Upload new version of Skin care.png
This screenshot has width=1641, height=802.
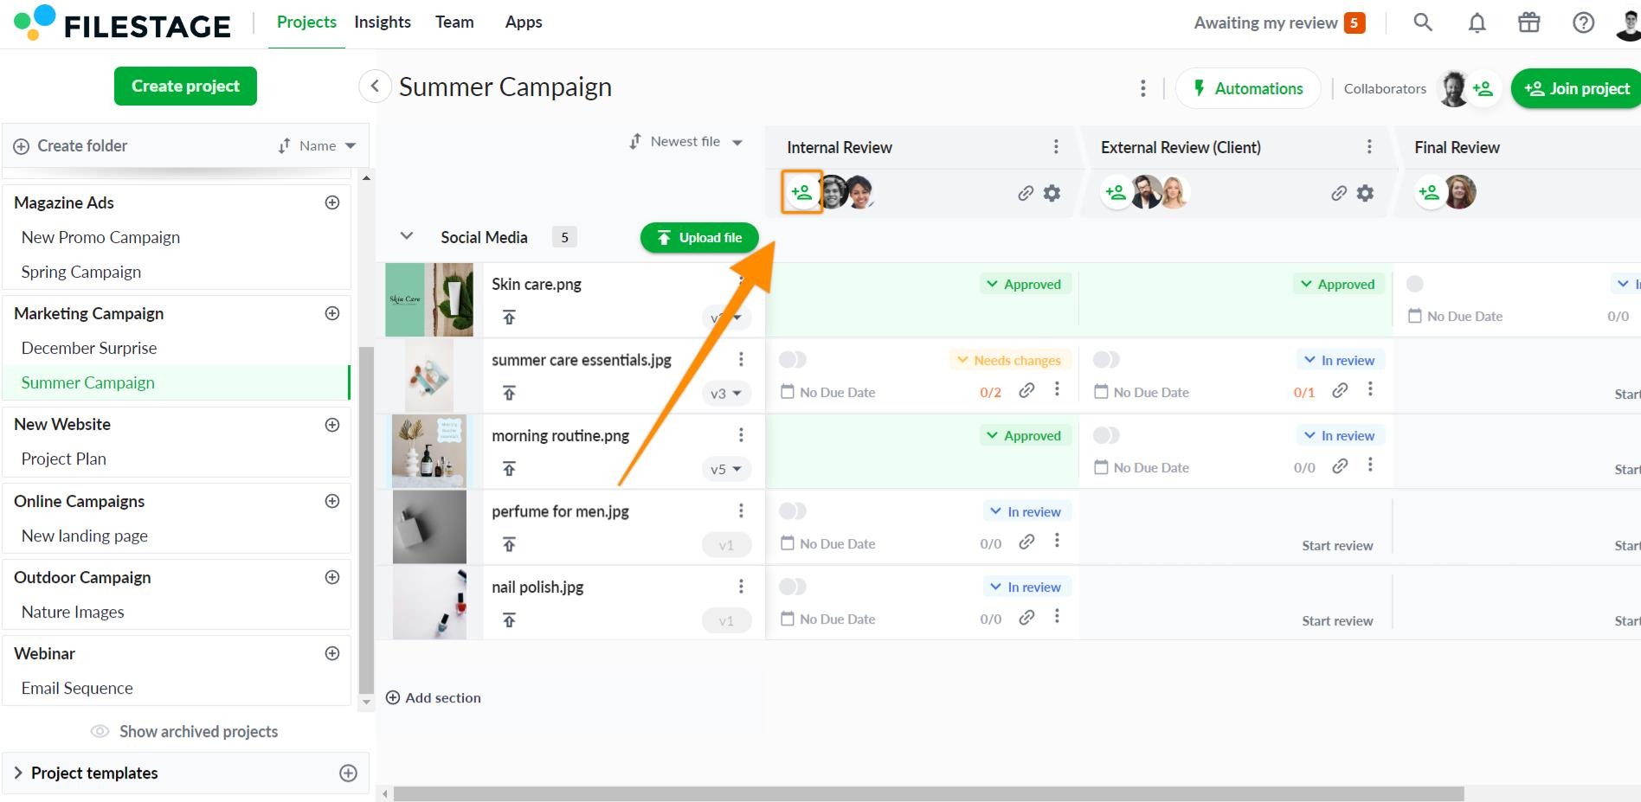point(509,318)
